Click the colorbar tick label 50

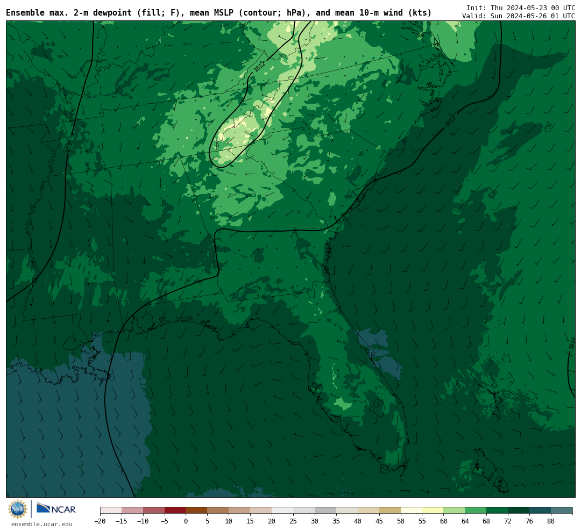[401, 521]
